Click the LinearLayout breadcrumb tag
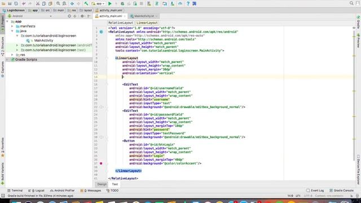 click(x=147, y=23)
